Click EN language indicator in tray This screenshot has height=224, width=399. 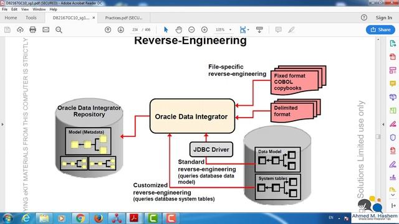pos(331,218)
